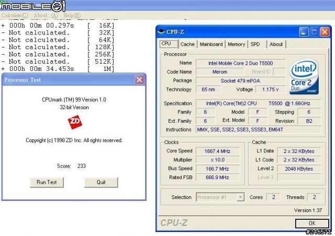Click the Score value 233
This screenshot has width=335, height=236.
82,166
